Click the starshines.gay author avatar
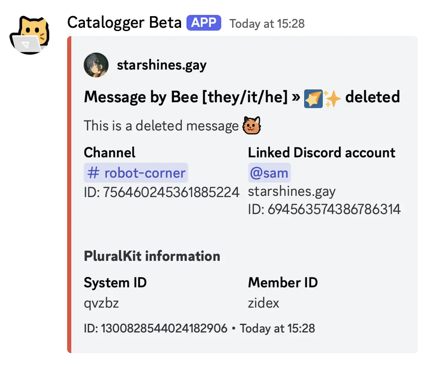The image size is (433, 366). coord(96,65)
